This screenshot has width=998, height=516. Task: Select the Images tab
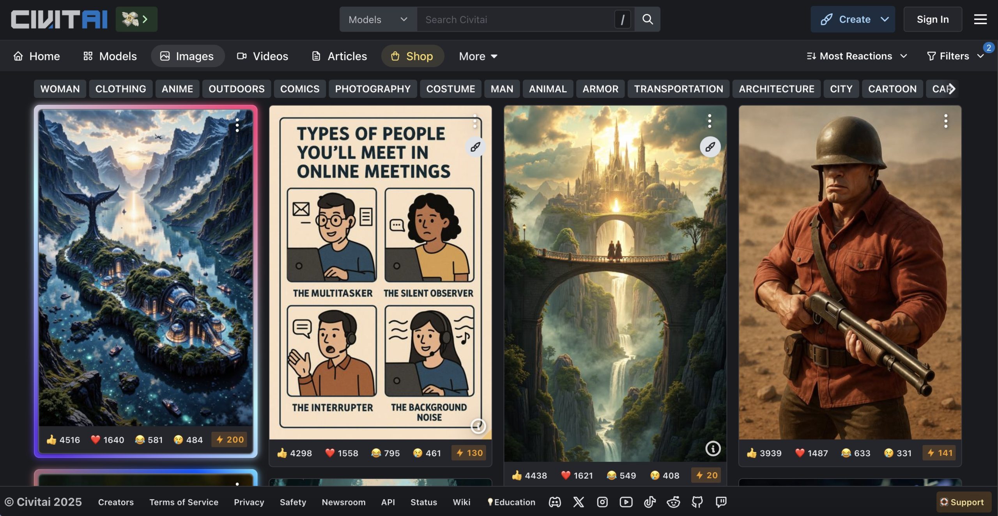click(187, 56)
